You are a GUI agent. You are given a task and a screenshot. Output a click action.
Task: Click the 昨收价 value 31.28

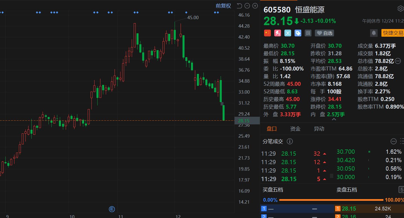pos(334,53)
